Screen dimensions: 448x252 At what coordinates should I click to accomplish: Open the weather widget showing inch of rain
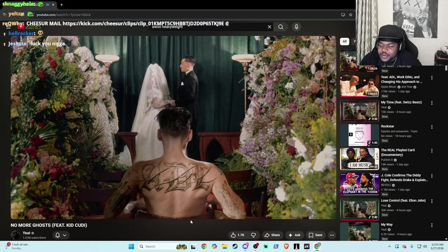[17, 246]
